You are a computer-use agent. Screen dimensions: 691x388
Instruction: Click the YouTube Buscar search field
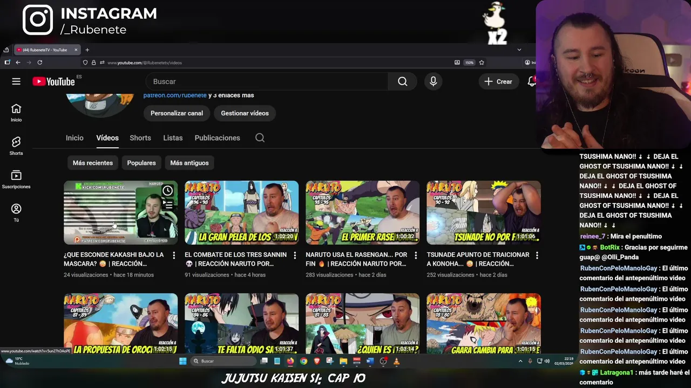click(x=267, y=81)
